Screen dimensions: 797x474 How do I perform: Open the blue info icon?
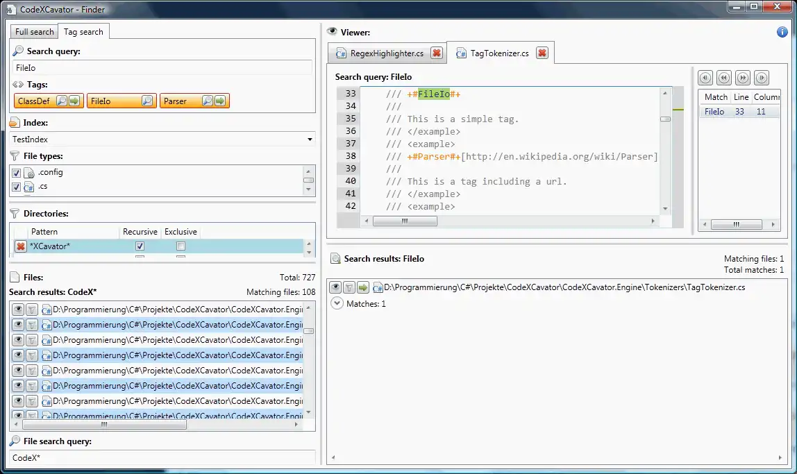pyautogui.click(x=782, y=32)
